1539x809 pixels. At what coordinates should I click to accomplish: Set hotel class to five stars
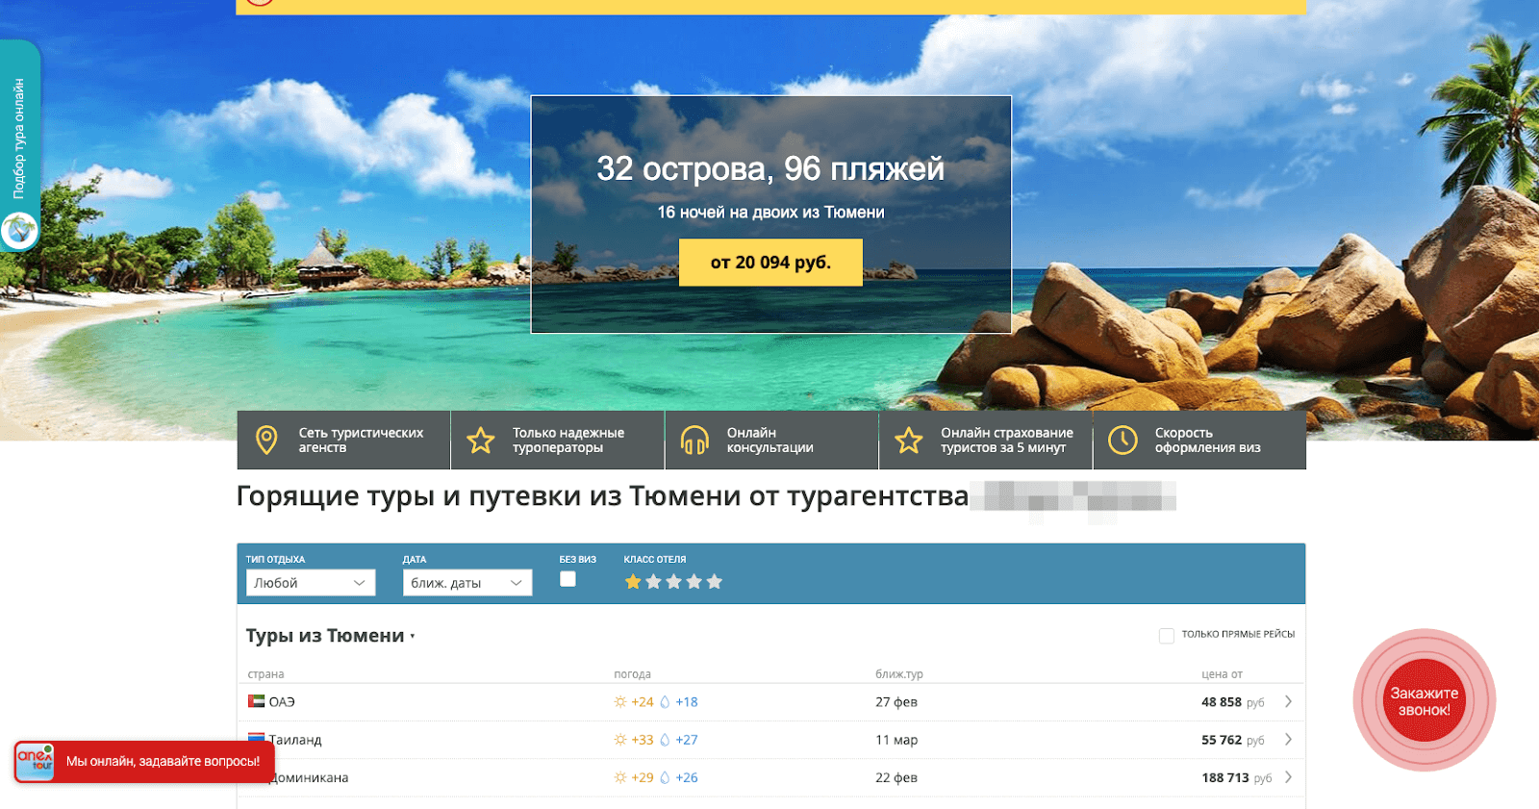(x=715, y=582)
